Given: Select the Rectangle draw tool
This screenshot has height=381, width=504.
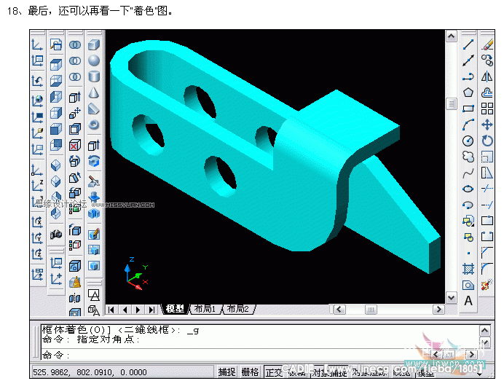Looking at the screenshot, I should 468,109.
